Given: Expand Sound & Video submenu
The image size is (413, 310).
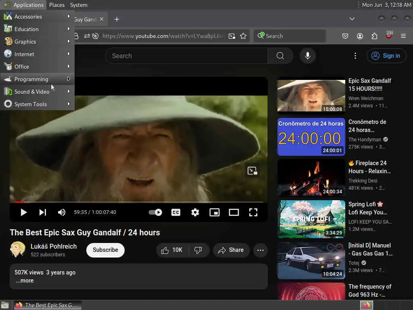Looking at the screenshot, I should point(38,92).
